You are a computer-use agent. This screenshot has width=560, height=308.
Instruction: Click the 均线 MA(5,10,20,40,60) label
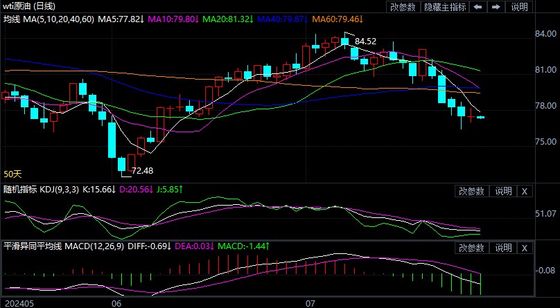(49, 19)
